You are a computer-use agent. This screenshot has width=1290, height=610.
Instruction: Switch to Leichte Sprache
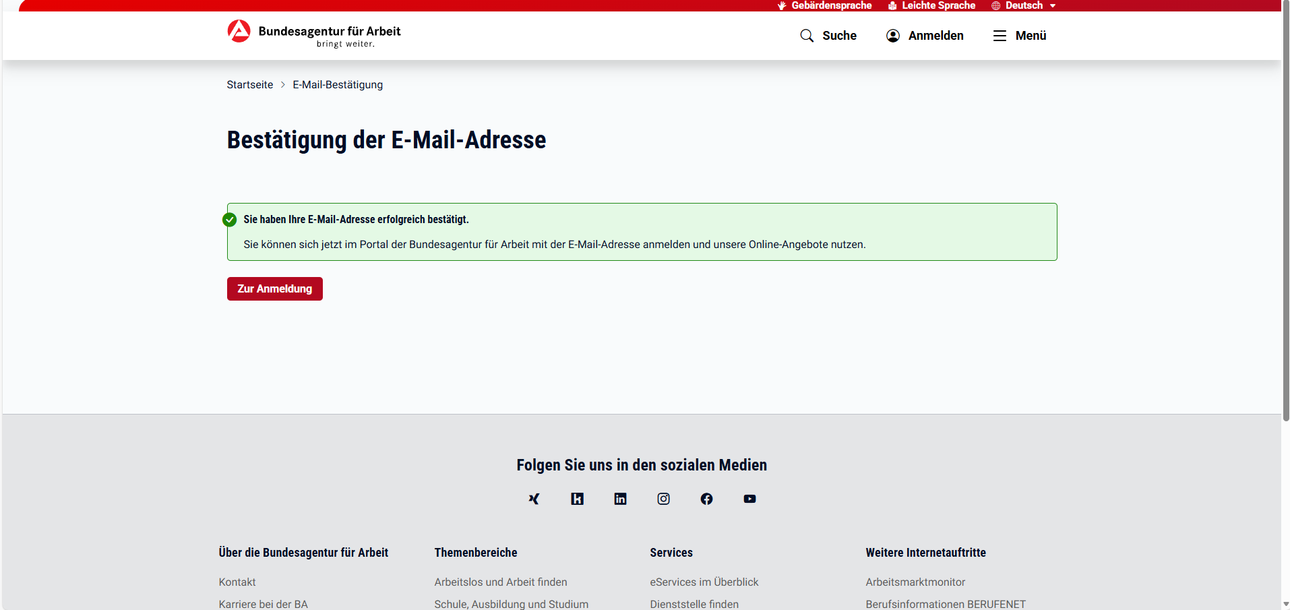click(931, 5)
